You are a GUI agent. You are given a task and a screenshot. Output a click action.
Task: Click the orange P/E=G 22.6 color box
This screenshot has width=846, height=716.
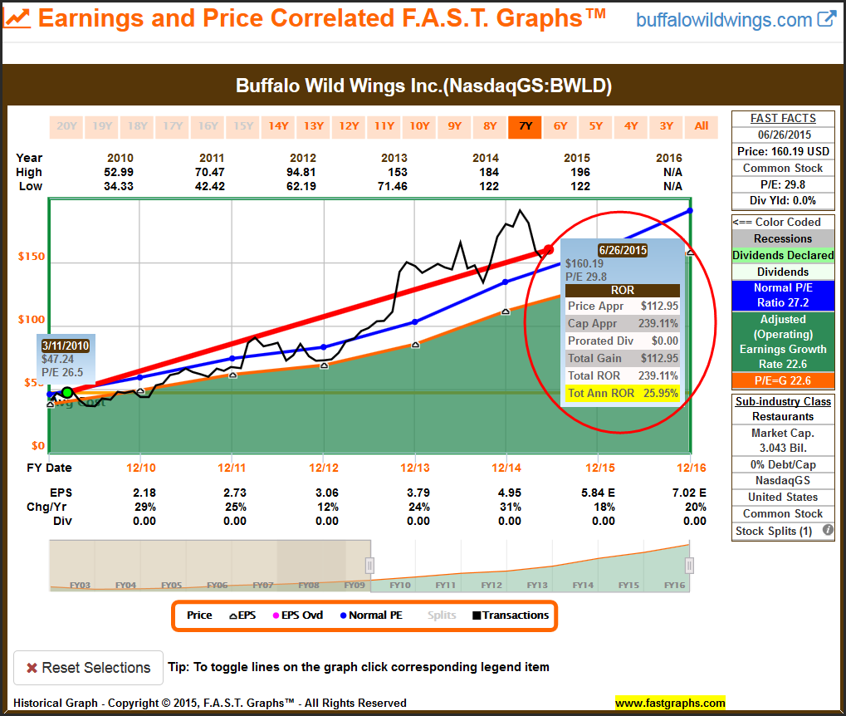[782, 381]
